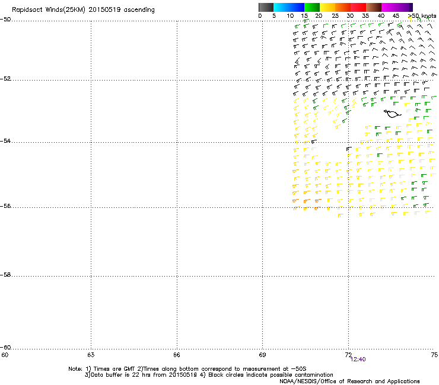Image resolution: width=439 pixels, height=385 pixels.
Task: Click the 75 longitude axis label
Action: (434, 355)
